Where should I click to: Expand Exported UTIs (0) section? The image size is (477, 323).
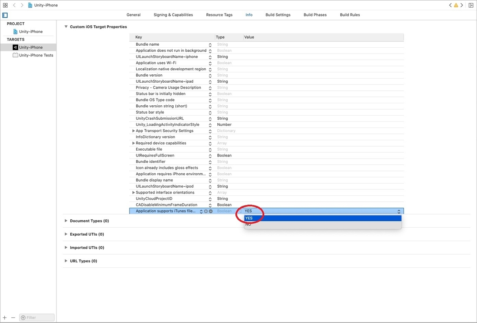(x=66, y=234)
